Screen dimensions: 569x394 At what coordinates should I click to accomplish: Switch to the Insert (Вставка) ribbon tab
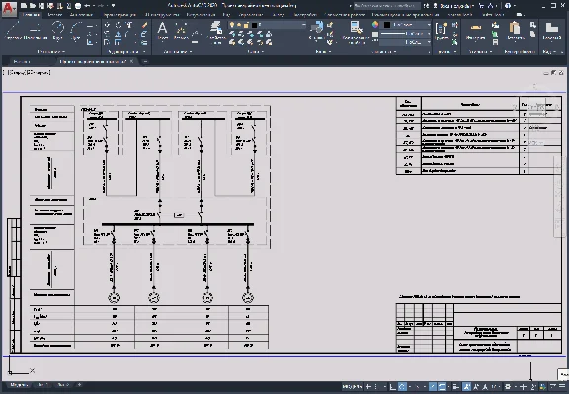coord(54,15)
